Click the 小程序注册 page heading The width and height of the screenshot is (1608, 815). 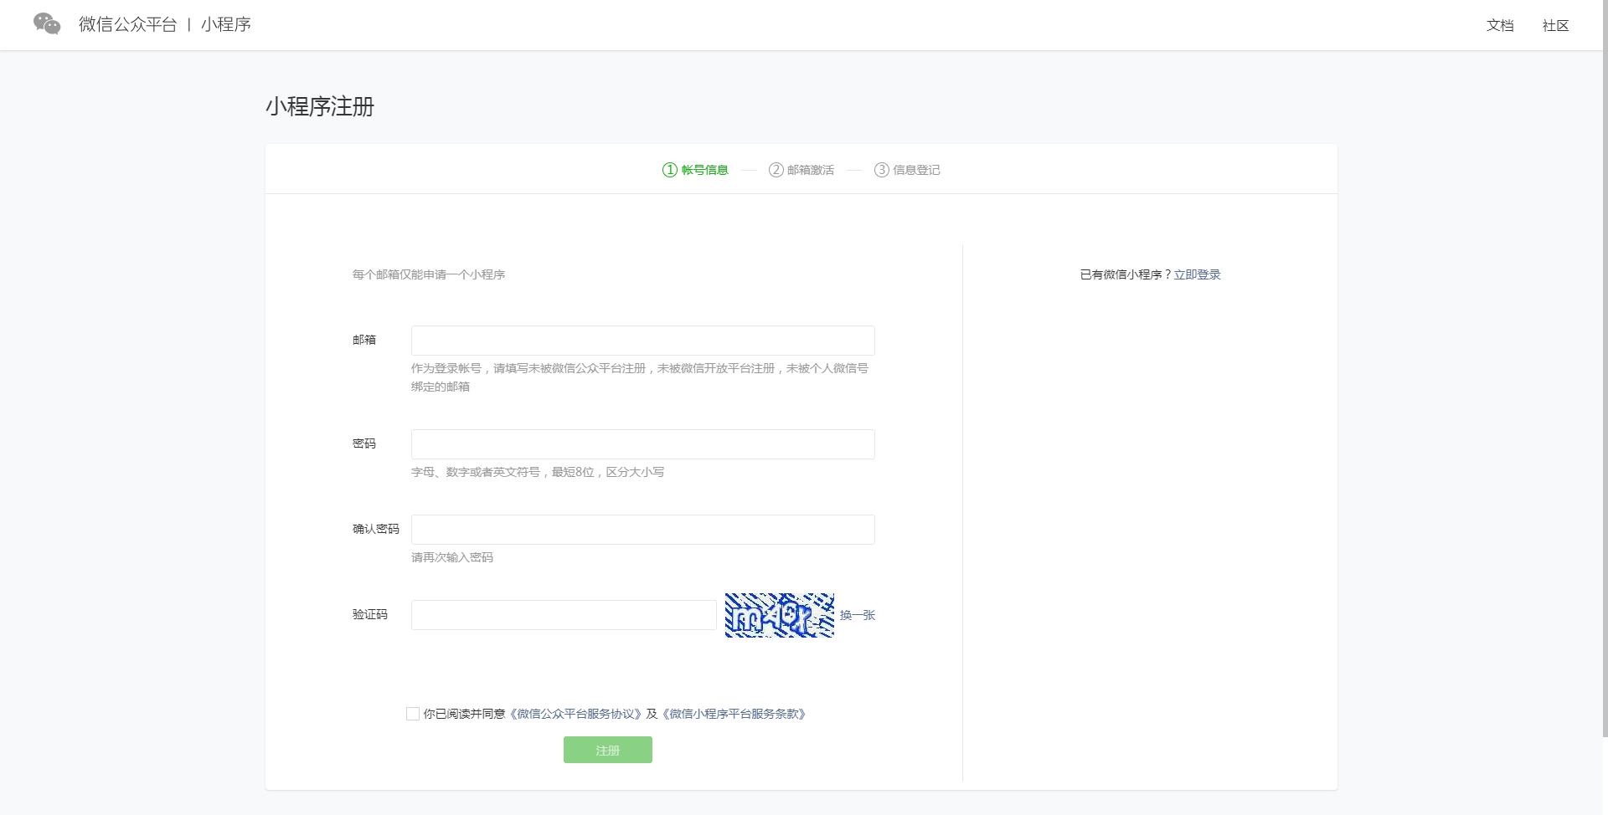[x=320, y=106]
